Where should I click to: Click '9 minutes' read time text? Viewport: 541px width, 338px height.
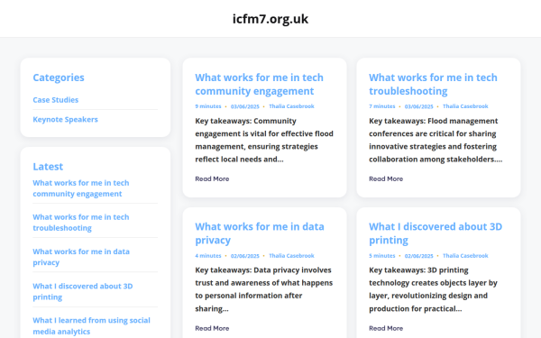208,106
